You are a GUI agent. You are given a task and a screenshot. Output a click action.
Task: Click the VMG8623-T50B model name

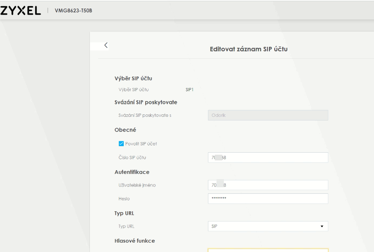click(x=70, y=10)
